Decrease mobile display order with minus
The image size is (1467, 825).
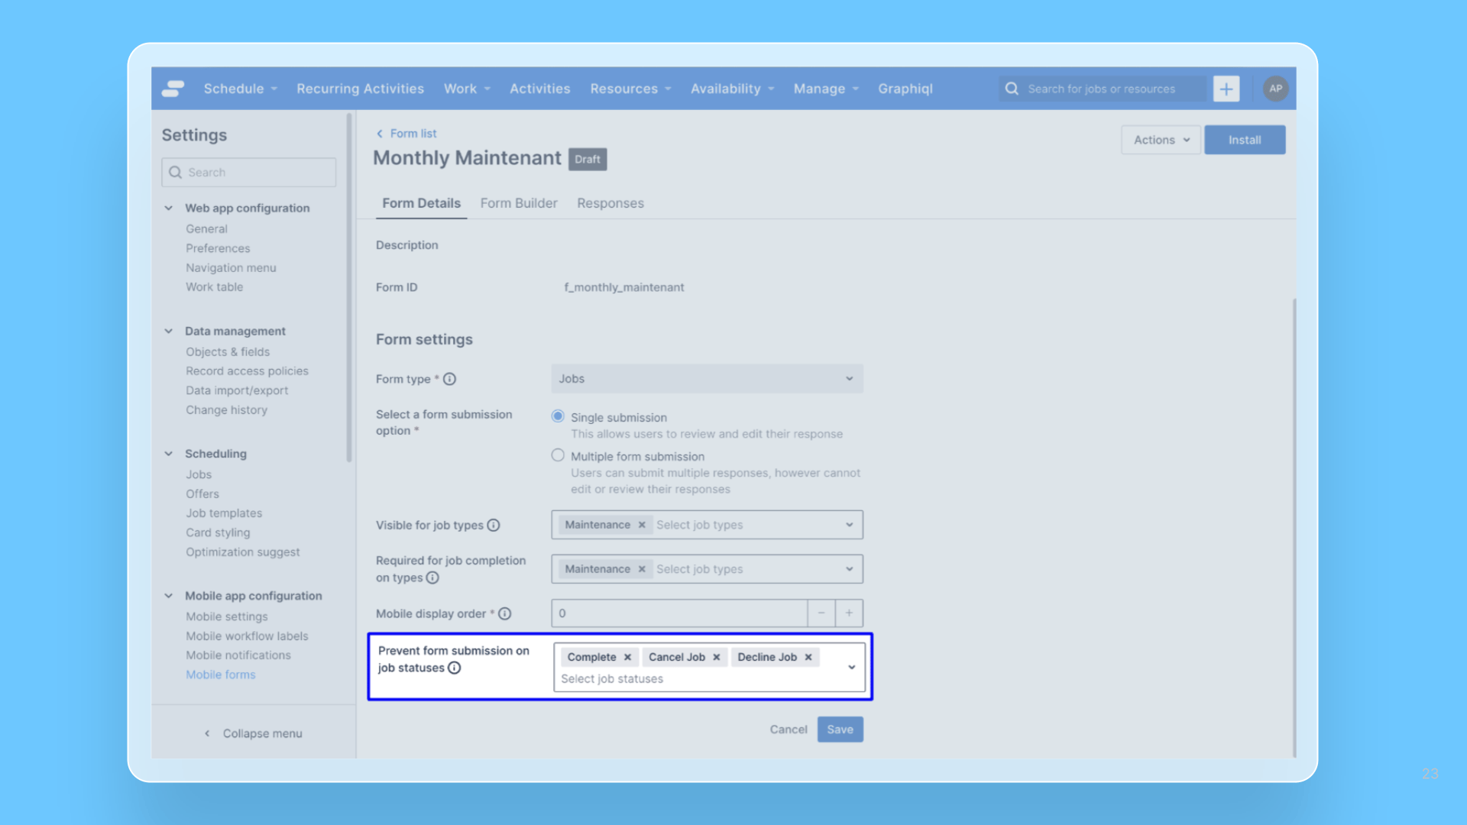click(x=821, y=613)
